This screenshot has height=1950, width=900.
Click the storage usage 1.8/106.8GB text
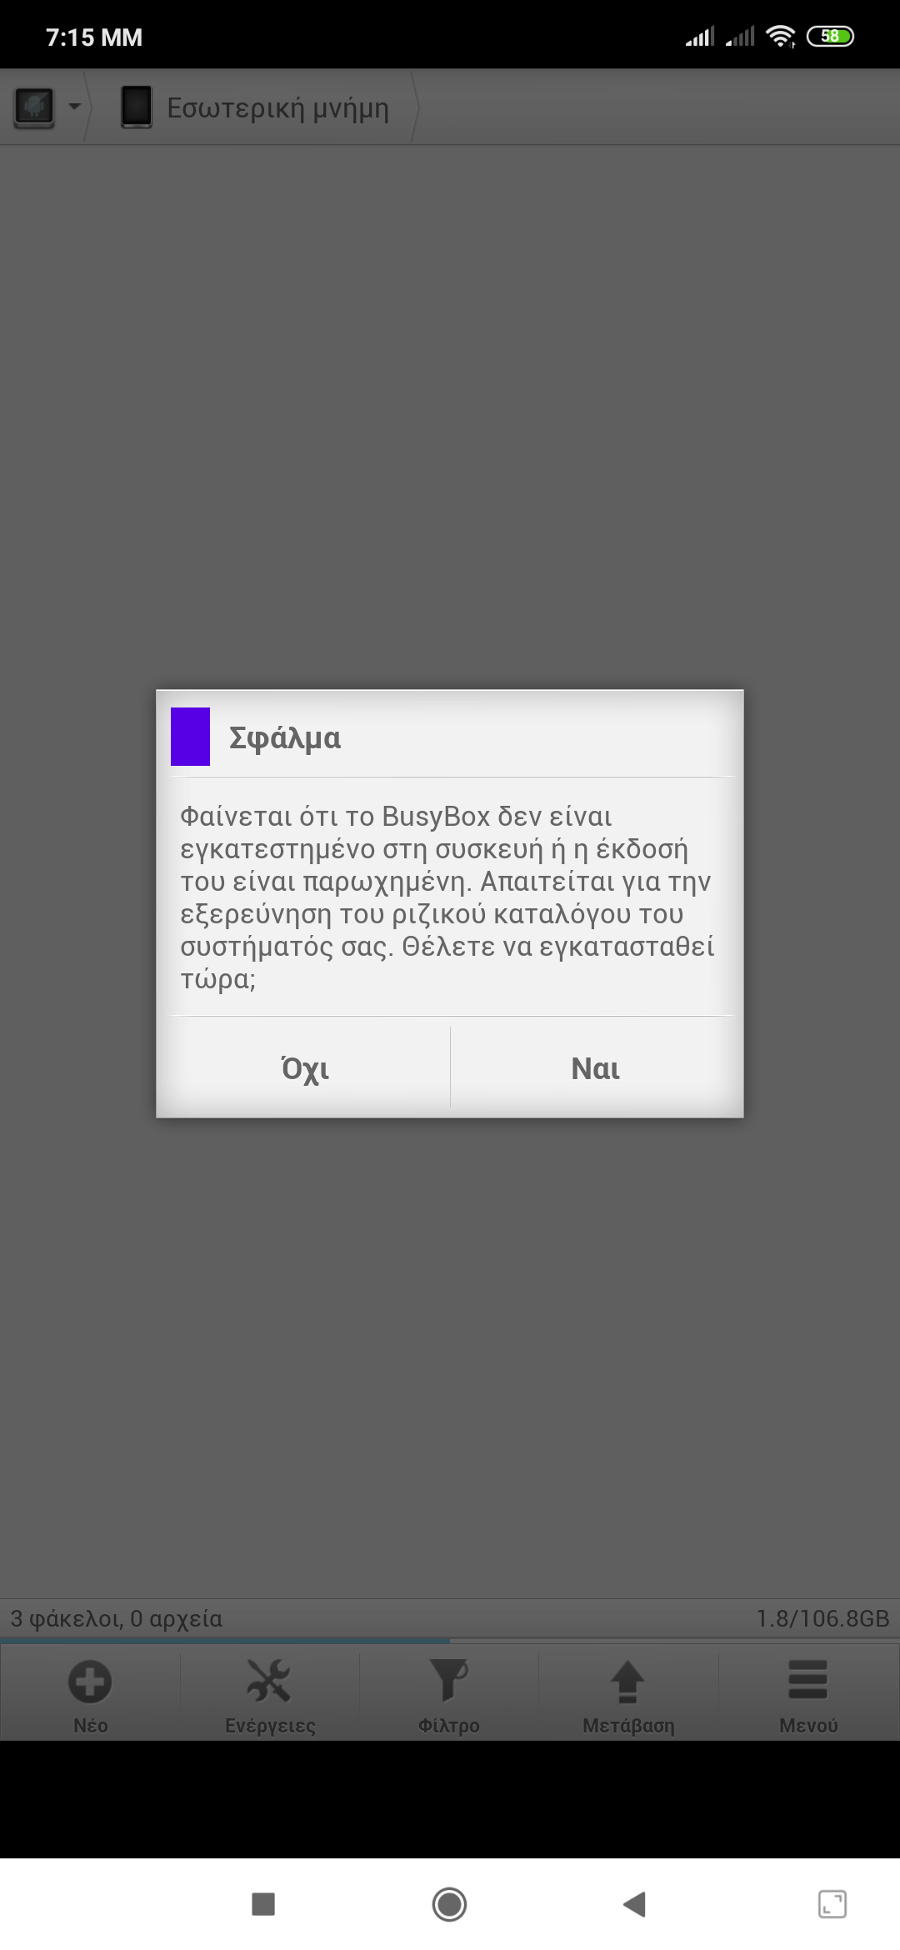pyautogui.click(x=822, y=1618)
